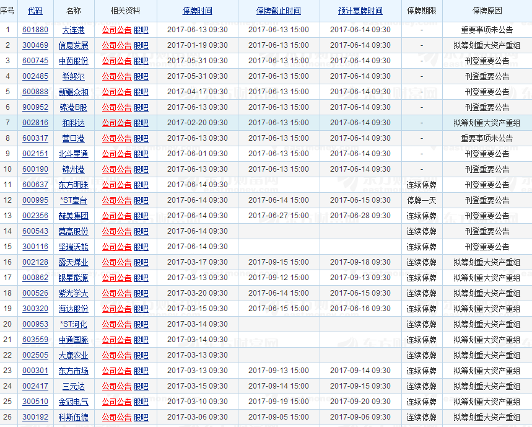Open 股吧 for 紫光学大 row
Screen dimensions: 532x427
click(141, 294)
